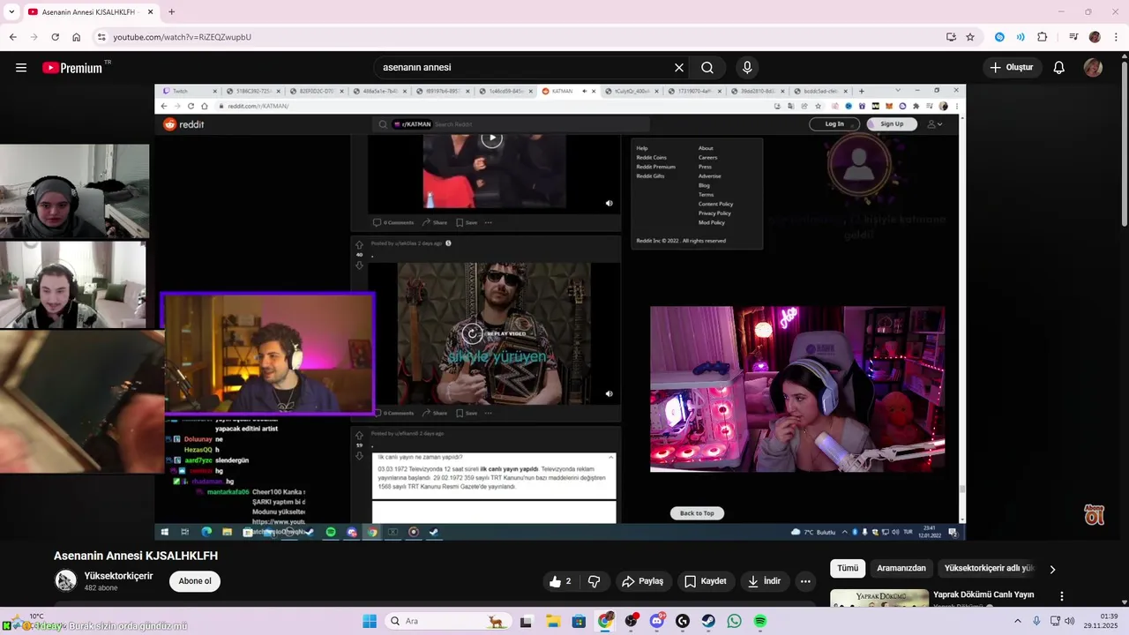Open taskbar volume control
1129x635 pixels.
pyautogui.click(x=1070, y=621)
